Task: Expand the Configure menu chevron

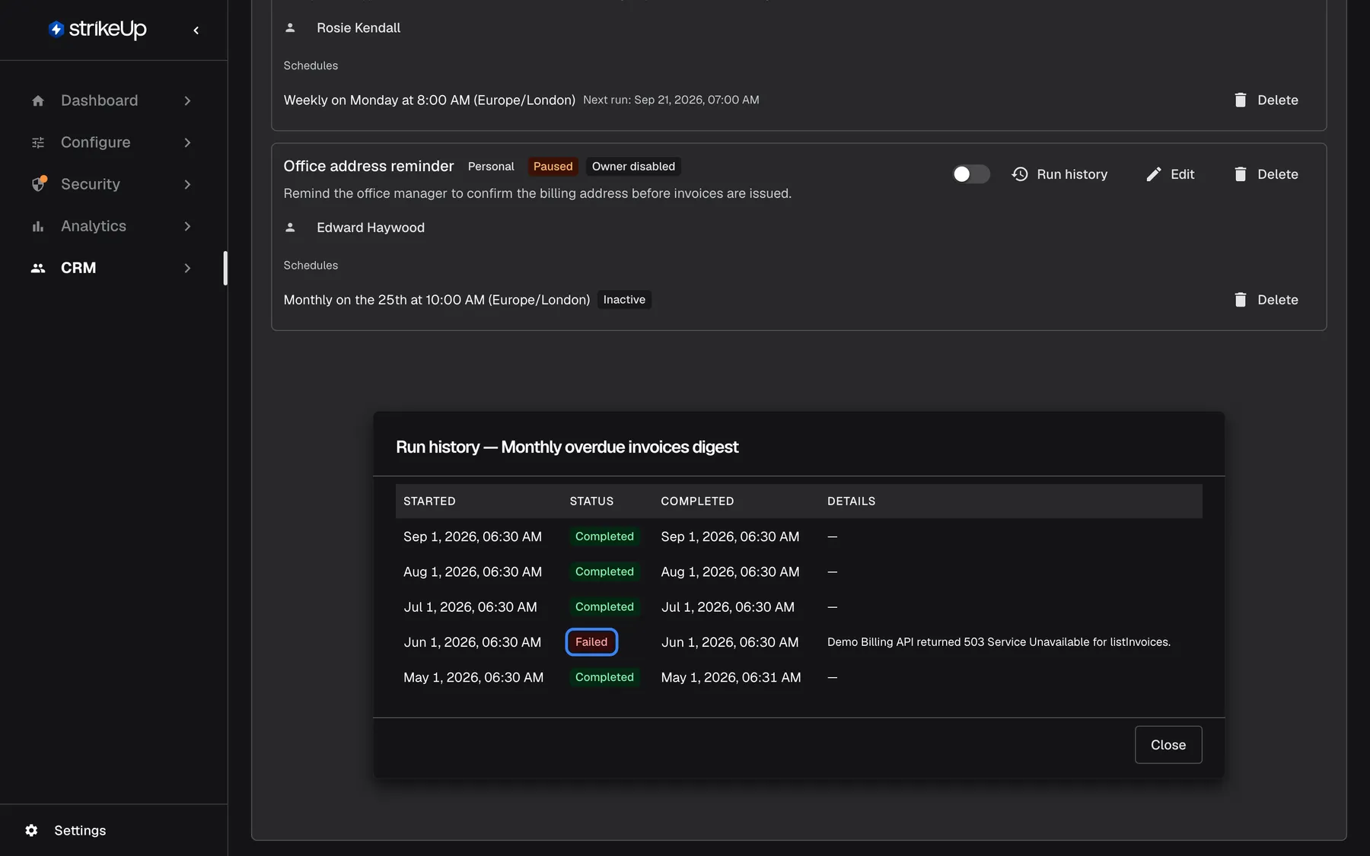Action: click(x=187, y=142)
